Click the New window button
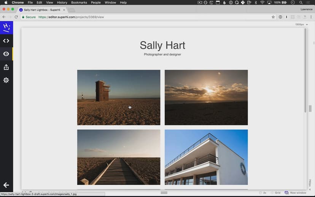The width and height of the screenshot is (315, 197). coord(296,193)
